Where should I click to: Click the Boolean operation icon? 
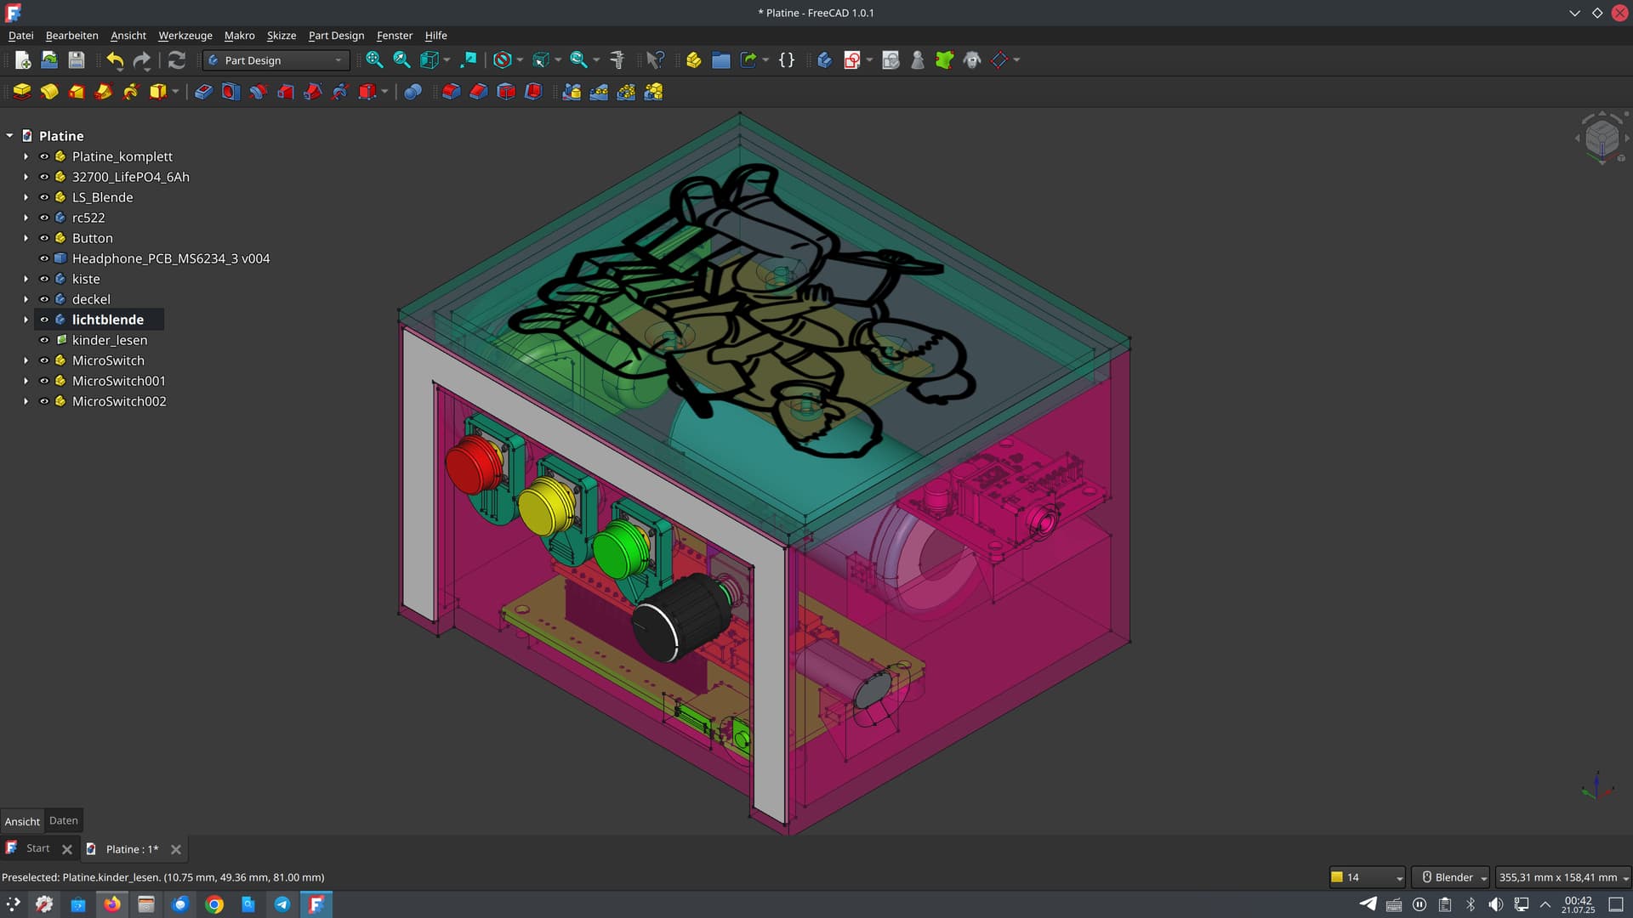[413, 92]
